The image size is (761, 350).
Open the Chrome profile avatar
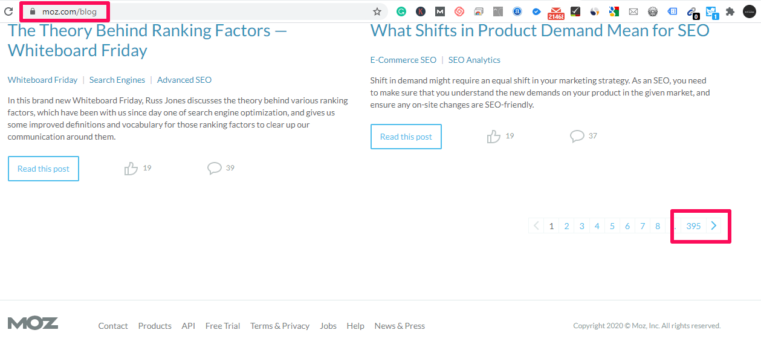click(x=749, y=11)
